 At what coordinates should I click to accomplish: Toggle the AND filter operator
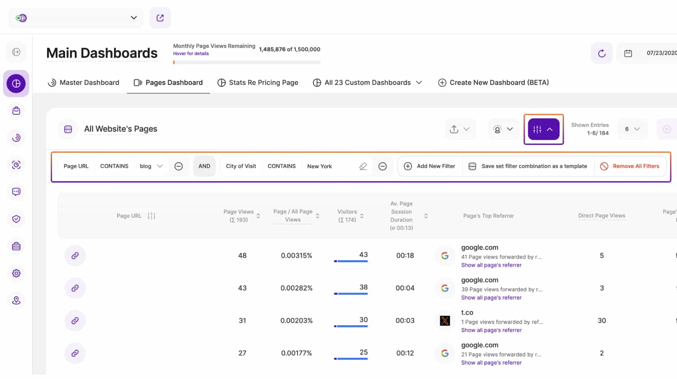[204, 166]
